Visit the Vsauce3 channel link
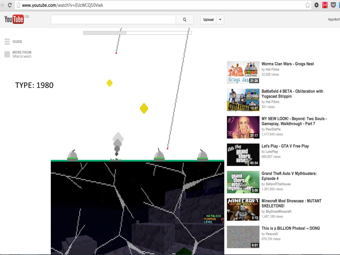The height and width of the screenshot is (255, 340). [x=272, y=234]
